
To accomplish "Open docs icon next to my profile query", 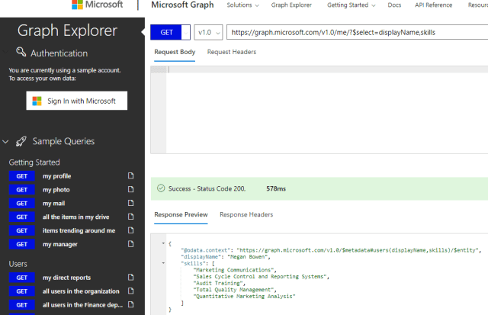I will [130, 176].
